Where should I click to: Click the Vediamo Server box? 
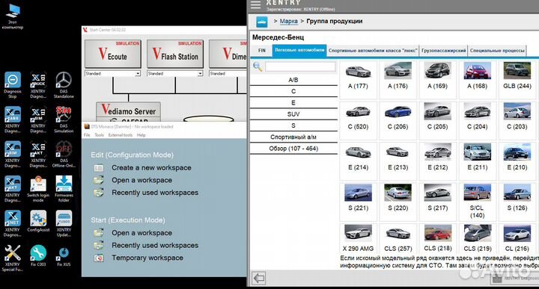(128, 112)
